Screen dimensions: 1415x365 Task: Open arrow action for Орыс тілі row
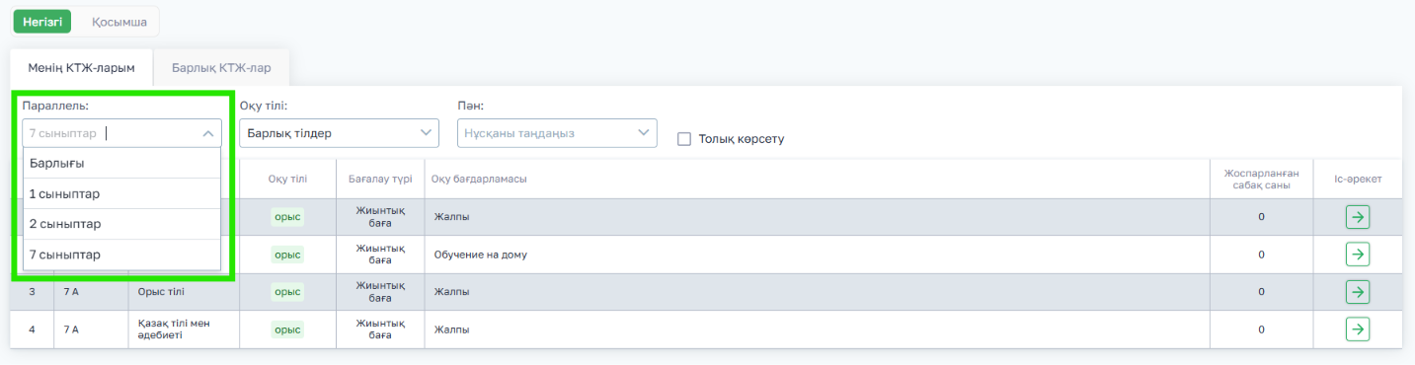point(1358,292)
